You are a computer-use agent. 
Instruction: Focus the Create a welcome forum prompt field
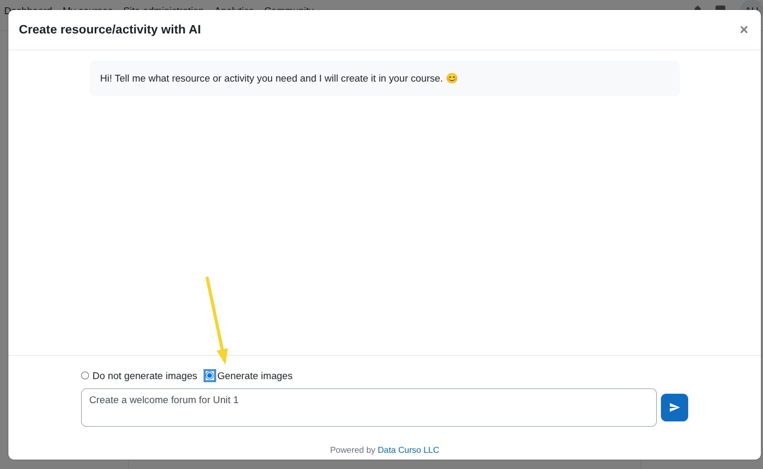[368, 407]
